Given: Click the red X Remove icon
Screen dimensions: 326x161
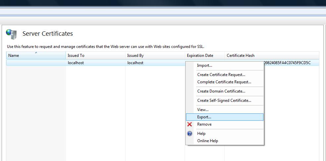Looking at the screenshot, I should (x=190, y=124).
